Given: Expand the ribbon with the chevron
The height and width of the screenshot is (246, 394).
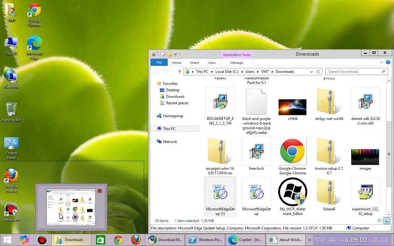Looking at the screenshot, I should click(x=381, y=62).
